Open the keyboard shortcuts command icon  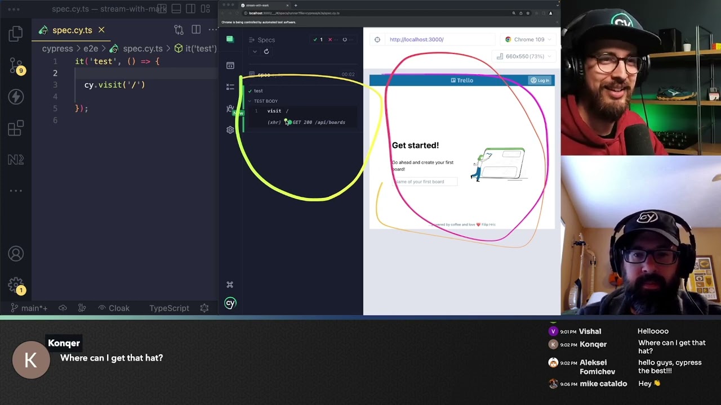[230, 285]
